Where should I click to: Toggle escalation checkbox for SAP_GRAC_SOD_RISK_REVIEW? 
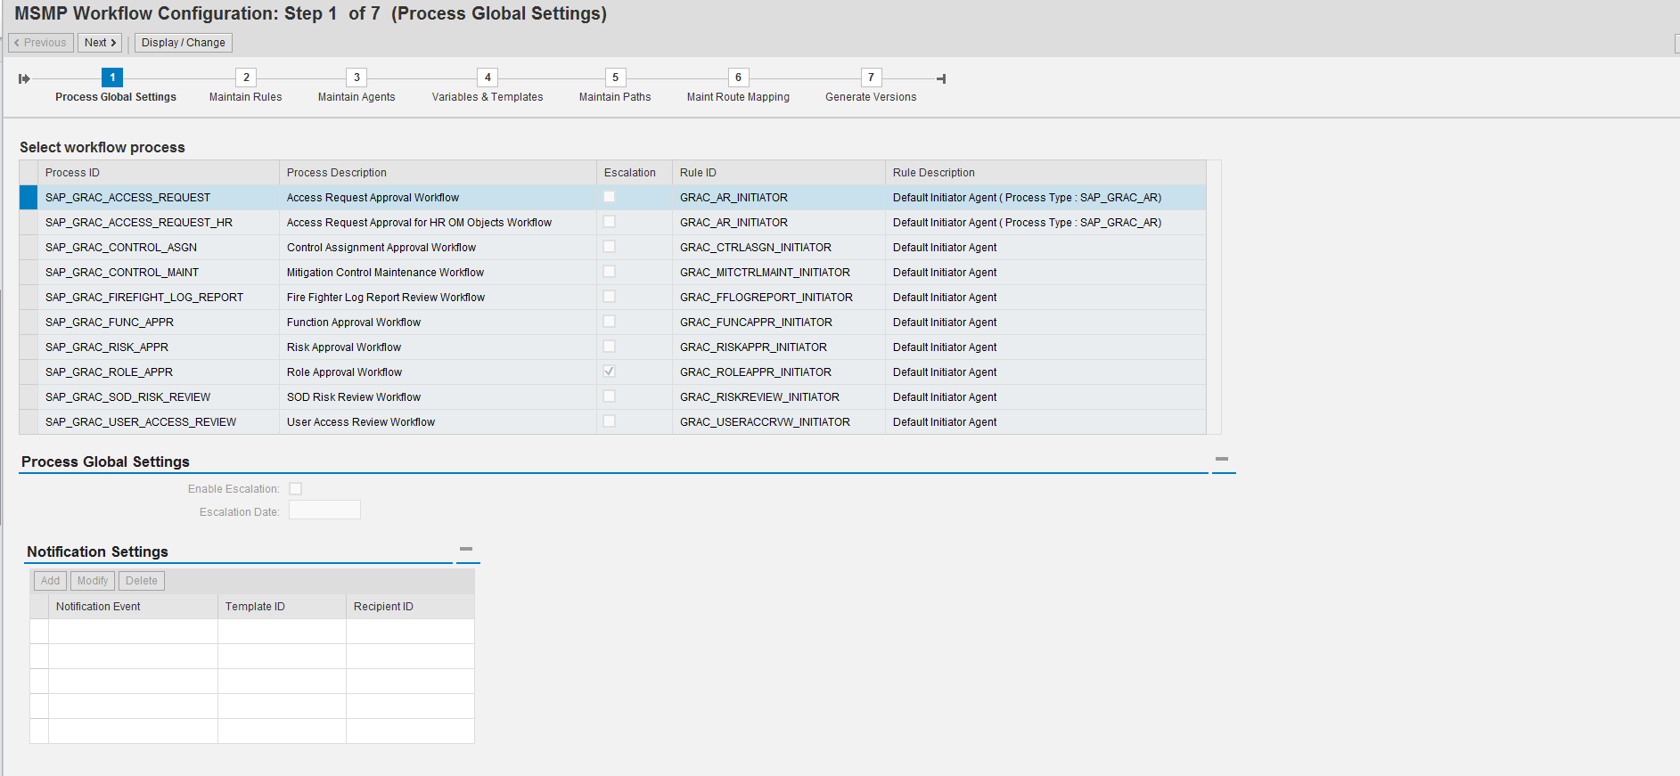(x=610, y=396)
